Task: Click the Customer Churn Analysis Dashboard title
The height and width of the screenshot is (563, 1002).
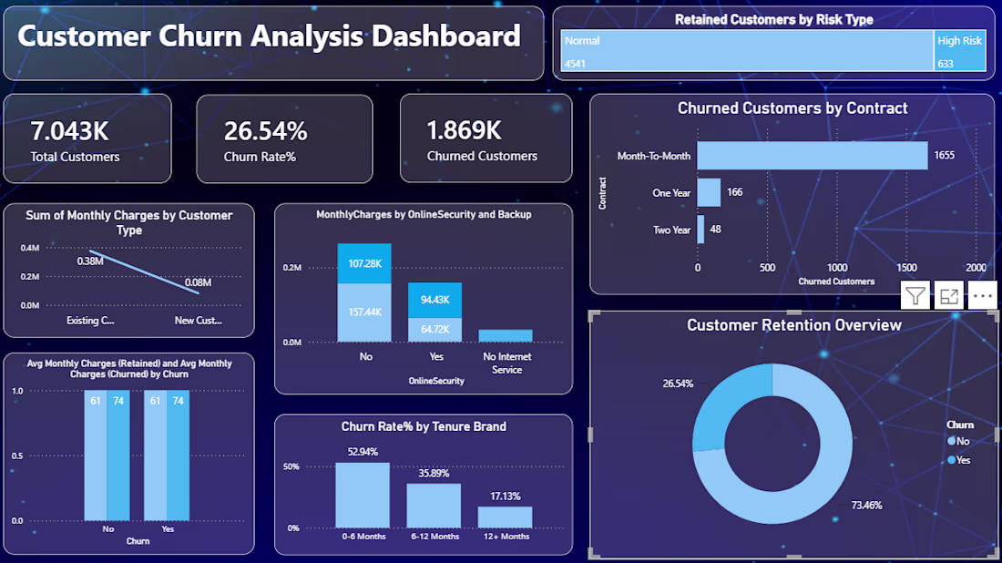Action: [269, 36]
